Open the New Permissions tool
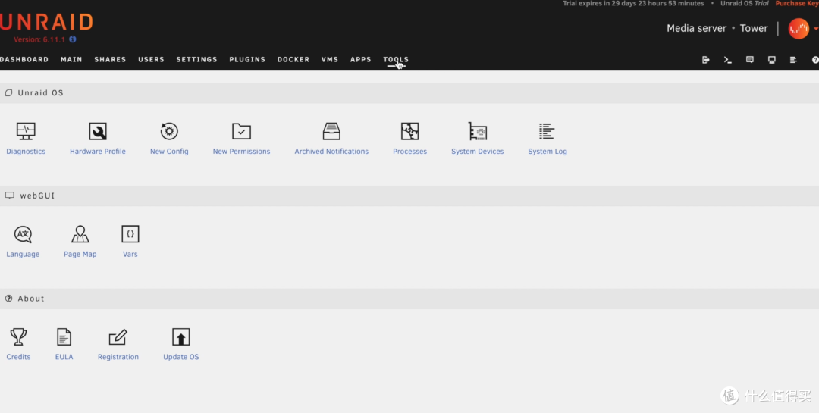This screenshot has width=819, height=413. coord(241,132)
